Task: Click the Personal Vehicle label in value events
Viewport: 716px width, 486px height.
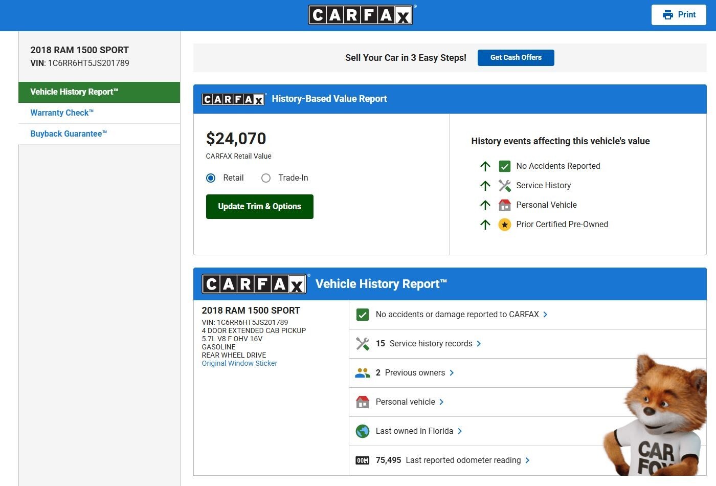Action: (x=546, y=205)
